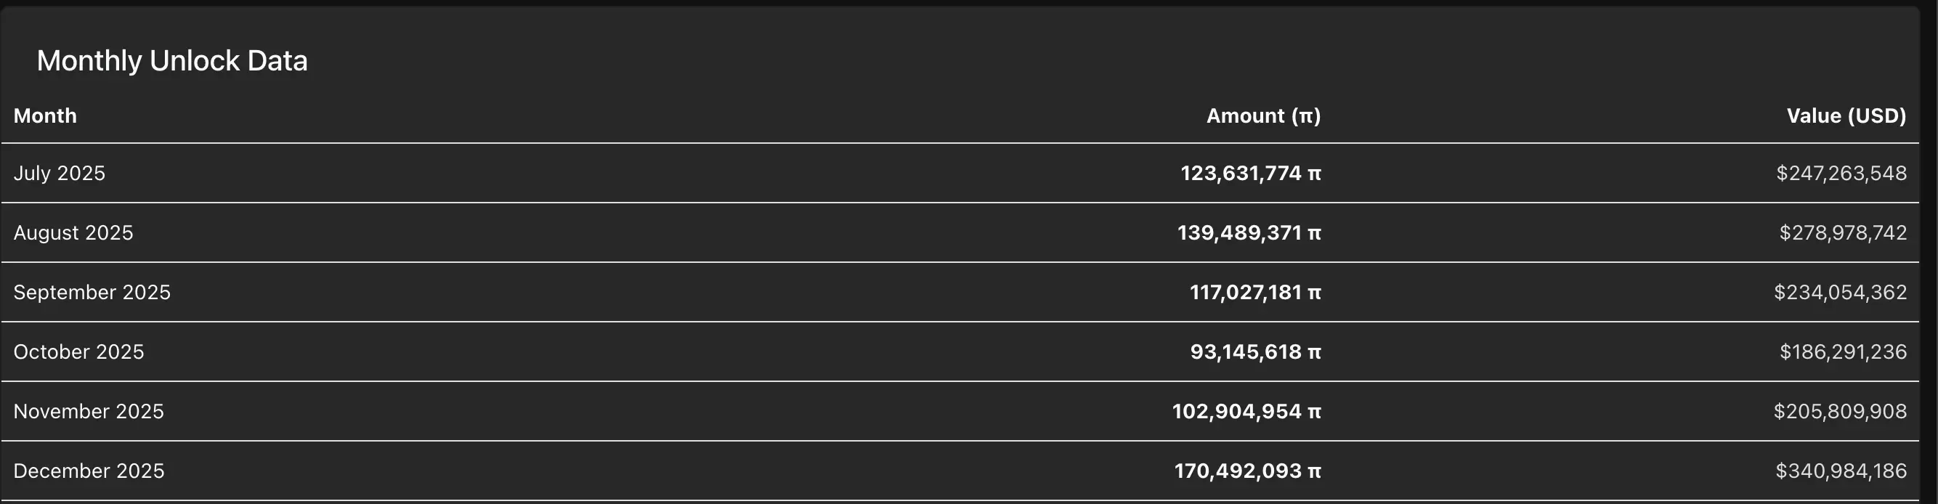Click the $278,978,742 value cell

pyautogui.click(x=1842, y=232)
